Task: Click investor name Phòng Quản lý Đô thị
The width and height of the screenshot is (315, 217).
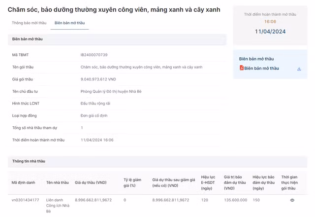Action: 111,91
